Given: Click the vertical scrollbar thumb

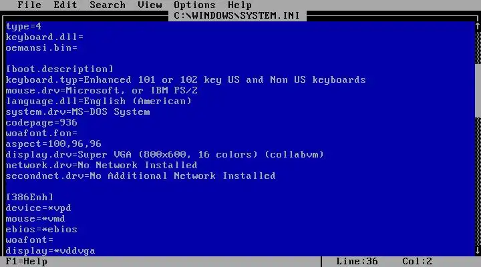Looking at the screenshot, I should (478, 90).
